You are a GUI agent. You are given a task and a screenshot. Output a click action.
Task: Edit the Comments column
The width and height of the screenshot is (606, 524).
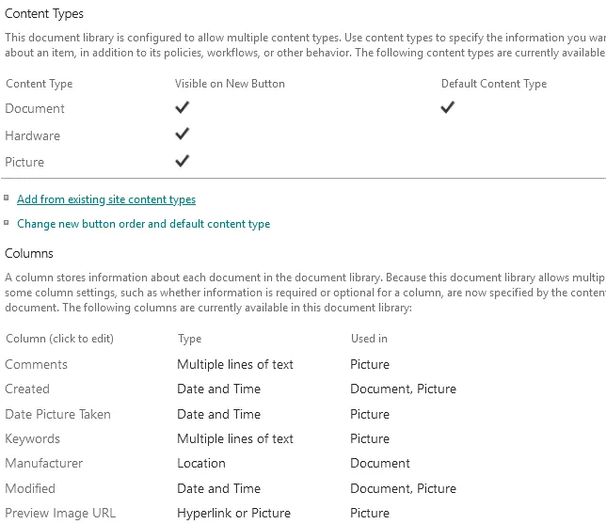click(x=36, y=364)
